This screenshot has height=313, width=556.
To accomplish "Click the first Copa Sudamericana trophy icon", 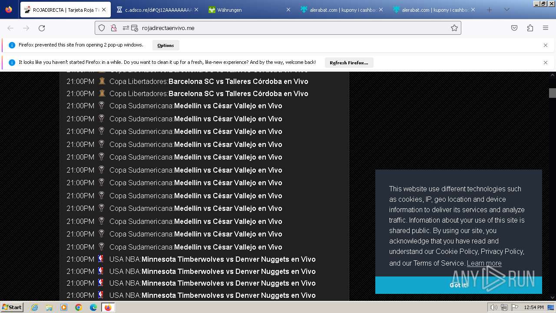I will coord(102,105).
